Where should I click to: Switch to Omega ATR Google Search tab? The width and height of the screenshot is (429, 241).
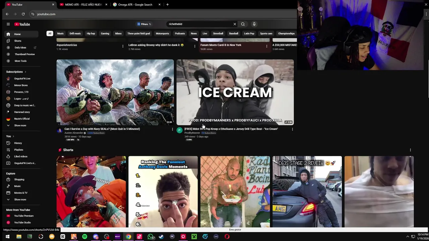tap(135, 5)
